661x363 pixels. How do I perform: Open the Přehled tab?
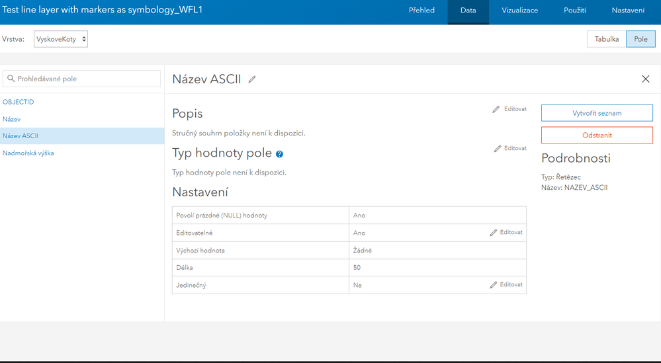pos(422,11)
